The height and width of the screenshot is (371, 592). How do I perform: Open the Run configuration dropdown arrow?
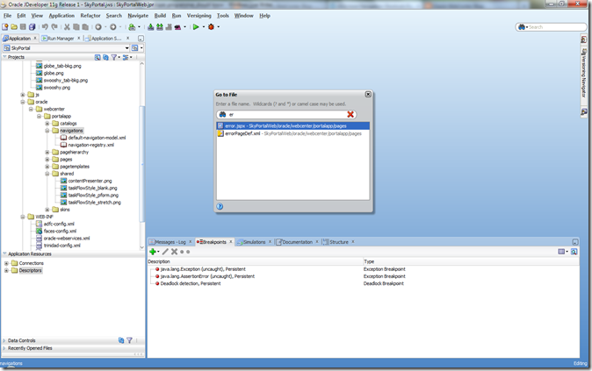pos(204,27)
